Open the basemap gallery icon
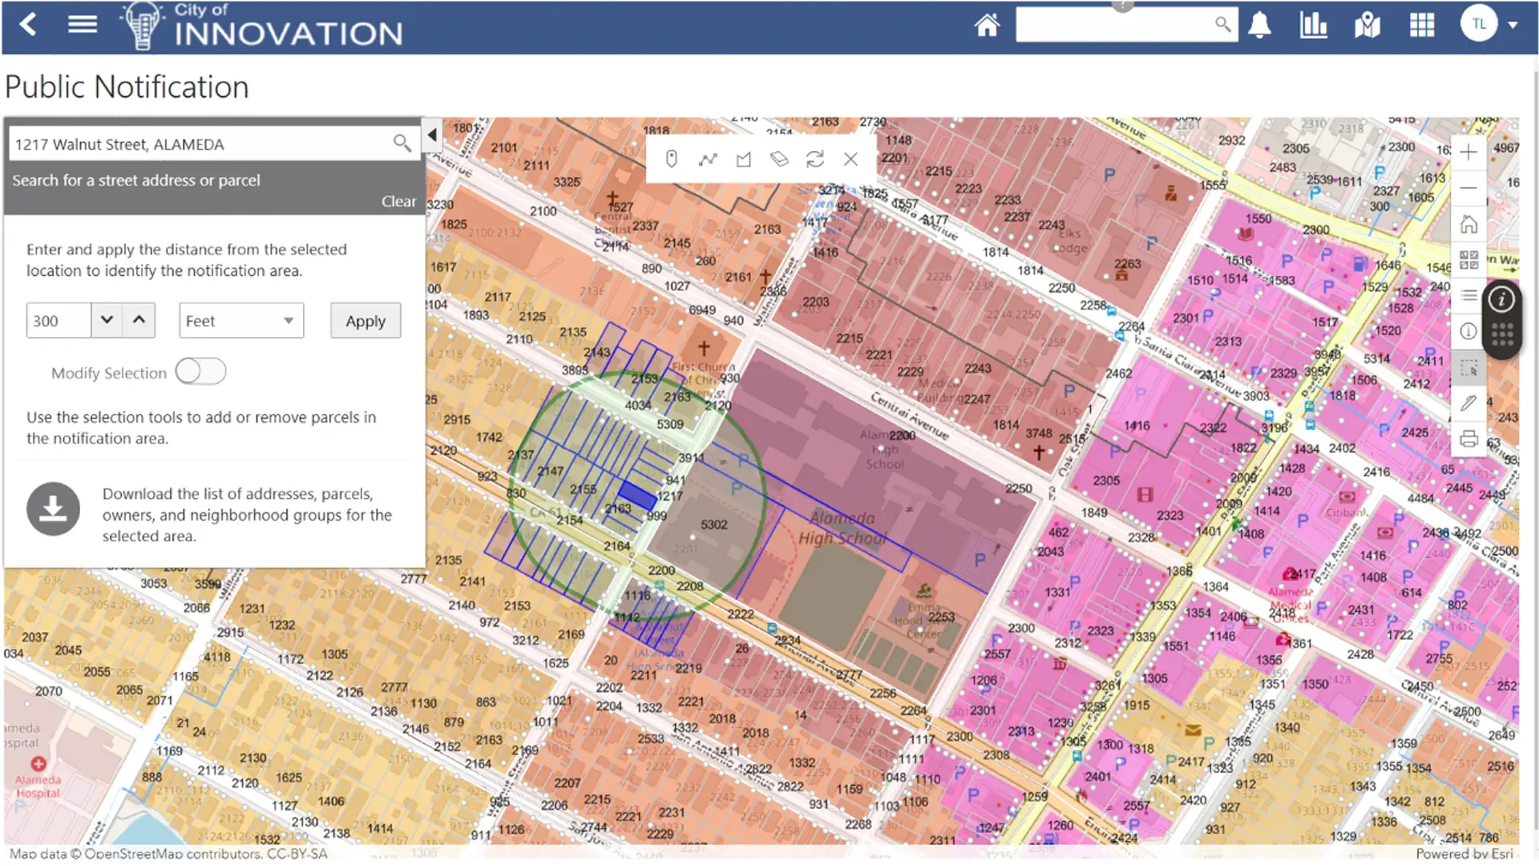Screen dimensions: 1539x866 click(x=1468, y=260)
